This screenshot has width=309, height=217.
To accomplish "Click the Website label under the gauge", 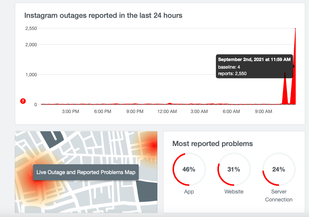I will click(x=234, y=192).
